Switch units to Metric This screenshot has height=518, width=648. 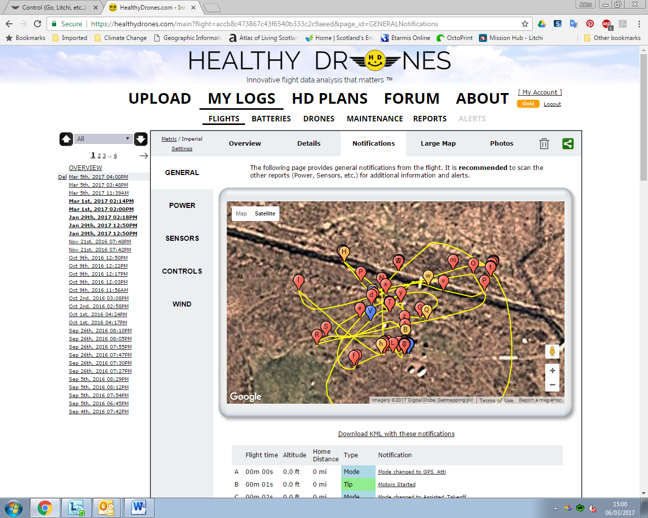169,139
